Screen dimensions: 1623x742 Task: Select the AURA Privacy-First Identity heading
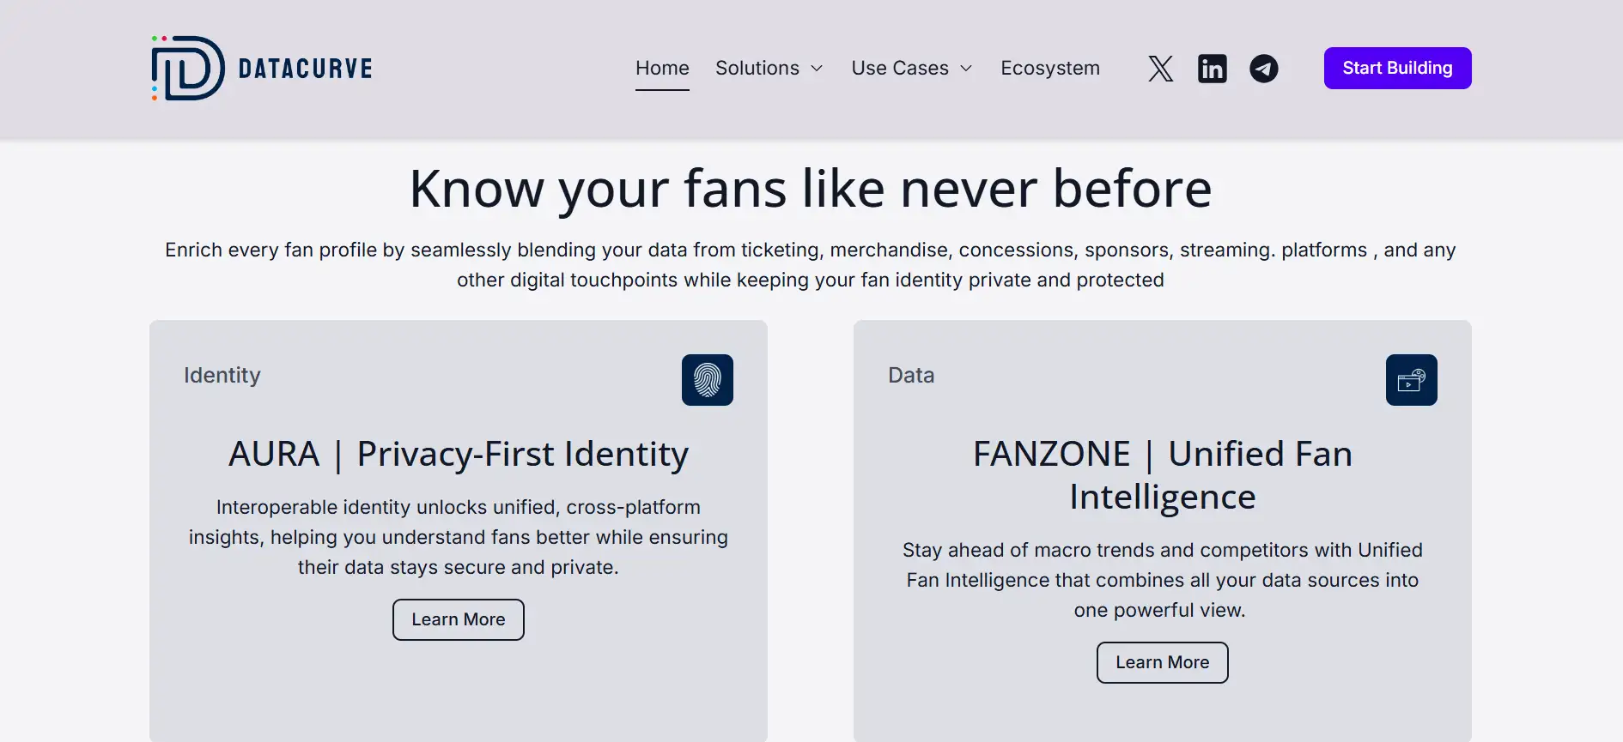click(459, 454)
